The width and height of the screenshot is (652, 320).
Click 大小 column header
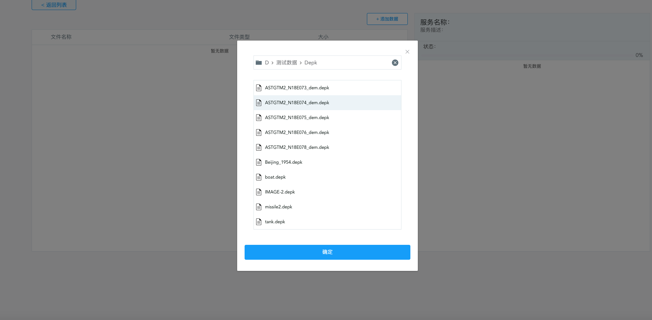point(323,37)
